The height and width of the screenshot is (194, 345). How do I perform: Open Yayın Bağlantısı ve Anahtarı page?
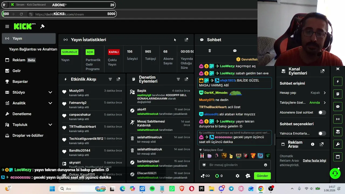[x=33, y=49]
